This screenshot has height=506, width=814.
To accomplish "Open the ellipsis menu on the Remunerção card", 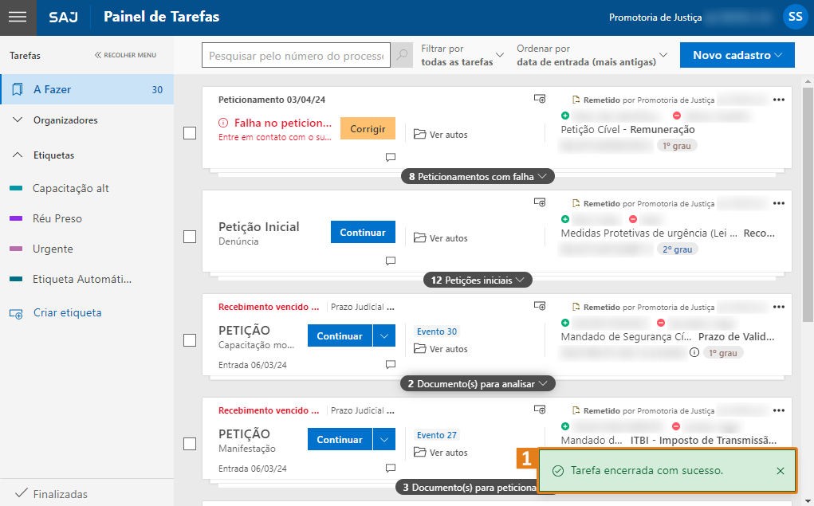I will pyautogui.click(x=779, y=99).
